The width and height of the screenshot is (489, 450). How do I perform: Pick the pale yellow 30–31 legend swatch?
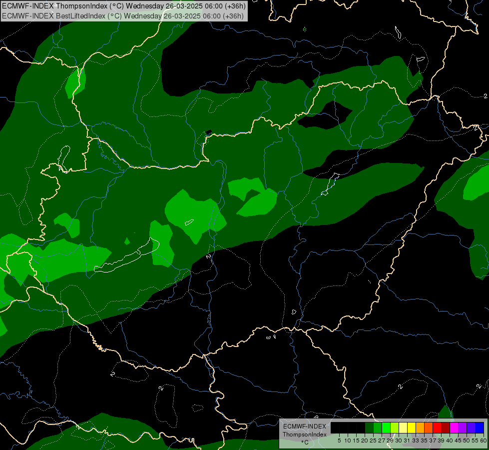pyautogui.click(x=403, y=428)
